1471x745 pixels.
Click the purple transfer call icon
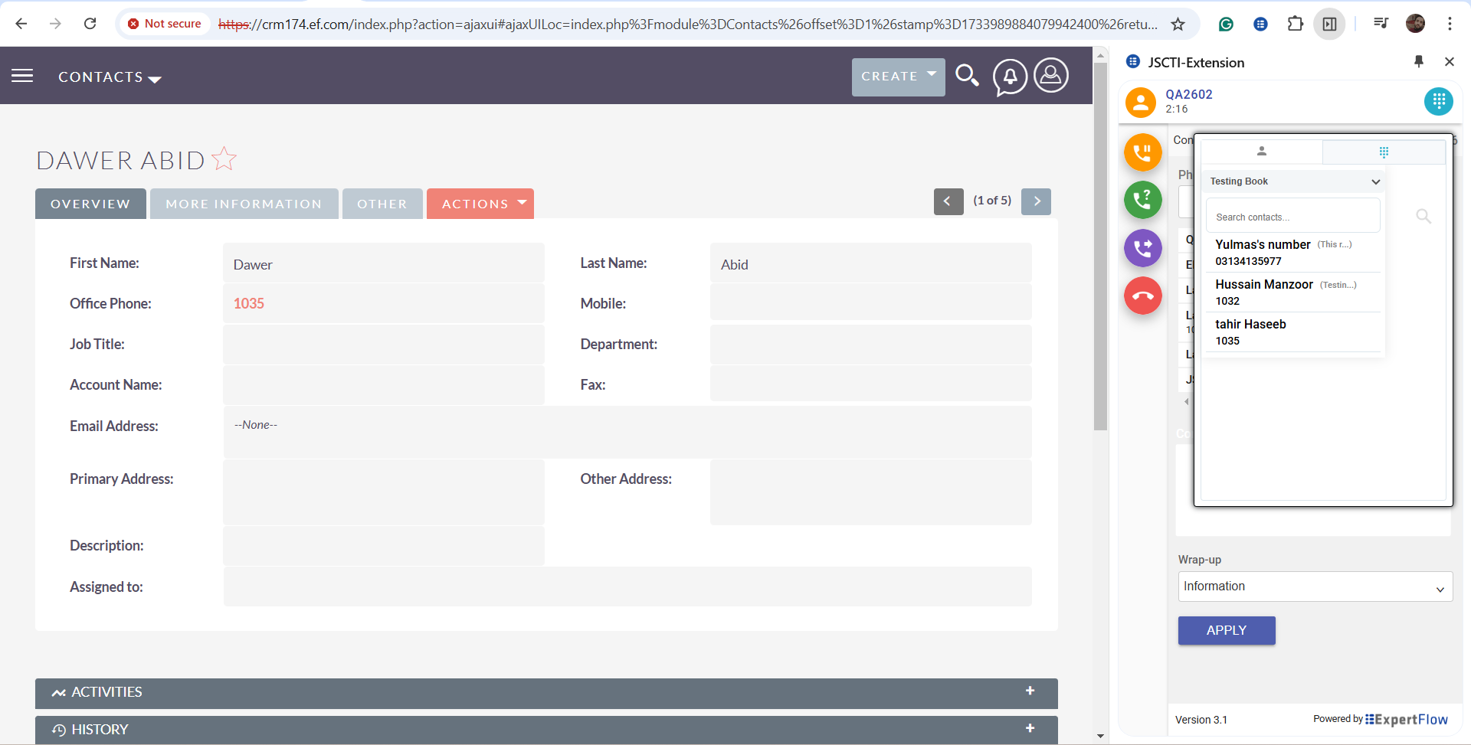(x=1142, y=248)
